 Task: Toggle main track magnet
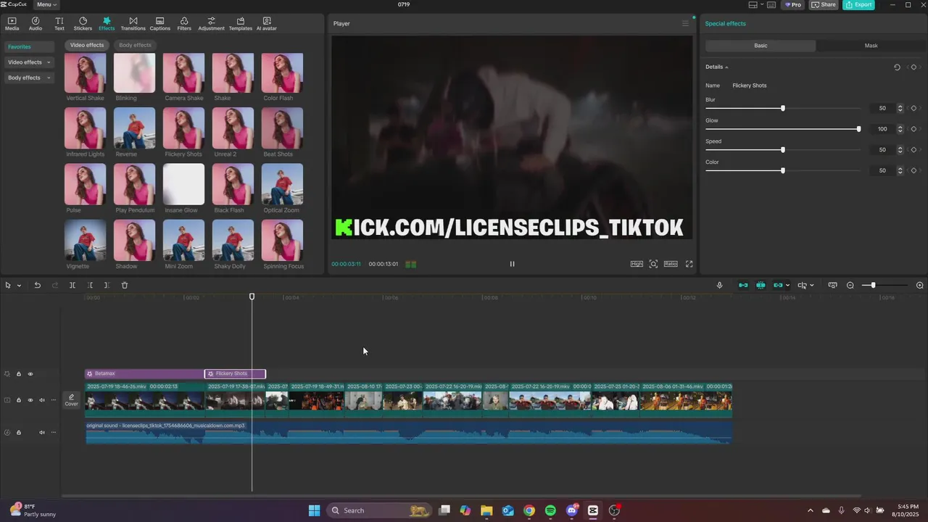(743, 285)
